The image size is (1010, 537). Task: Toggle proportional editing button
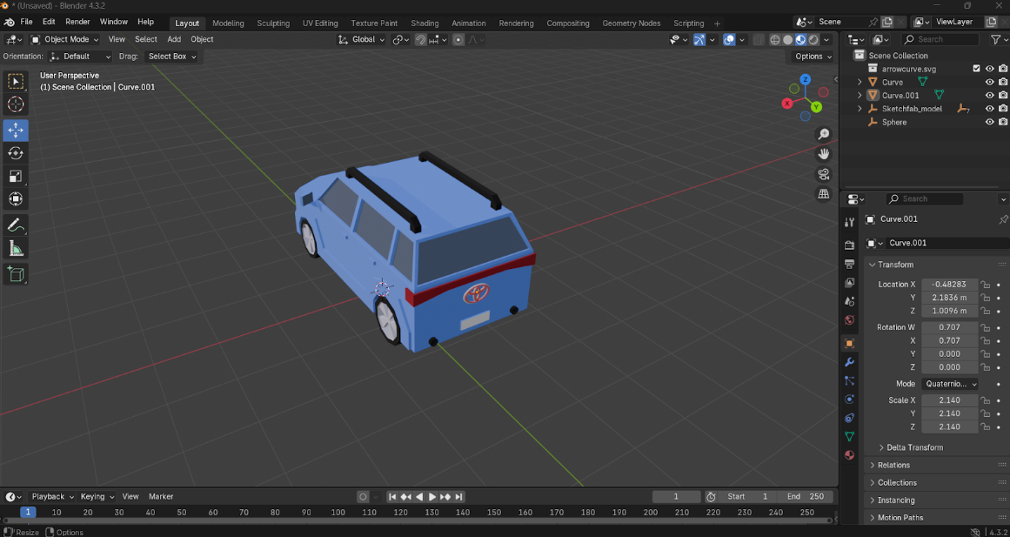point(458,39)
